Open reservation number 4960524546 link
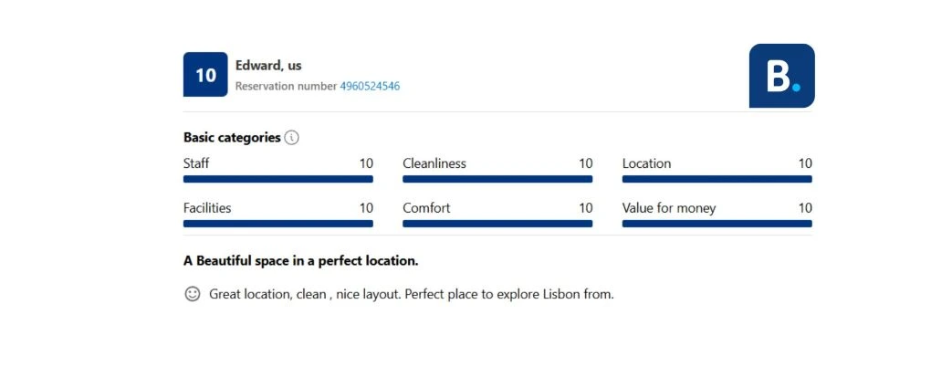 (x=370, y=86)
